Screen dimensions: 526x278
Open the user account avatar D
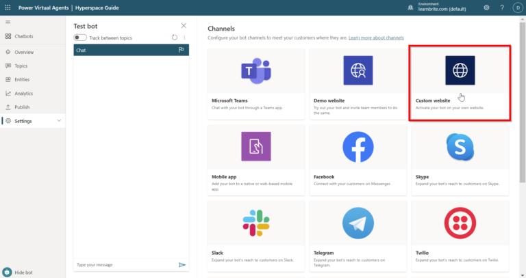(x=518, y=8)
